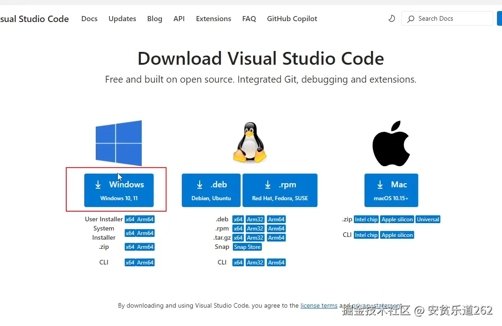Select User Installer Arm64 download
Screen dimensions: 502x326
[145, 219]
